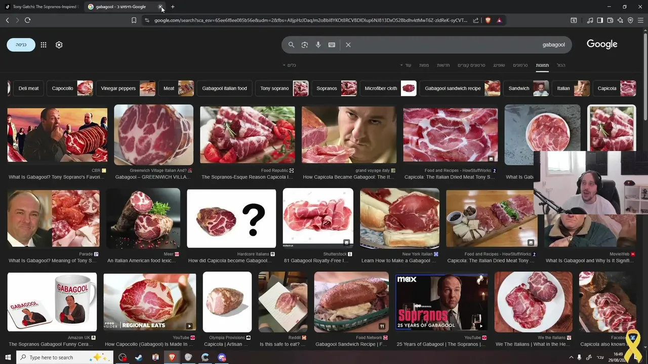Open Google quick settings gear icon
This screenshot has height=364, width=648.
click(x=59, y=44)
